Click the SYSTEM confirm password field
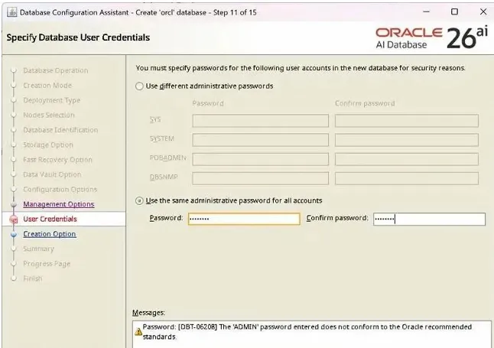Viewport: 494px width, 348px height. tap(407, 140)
